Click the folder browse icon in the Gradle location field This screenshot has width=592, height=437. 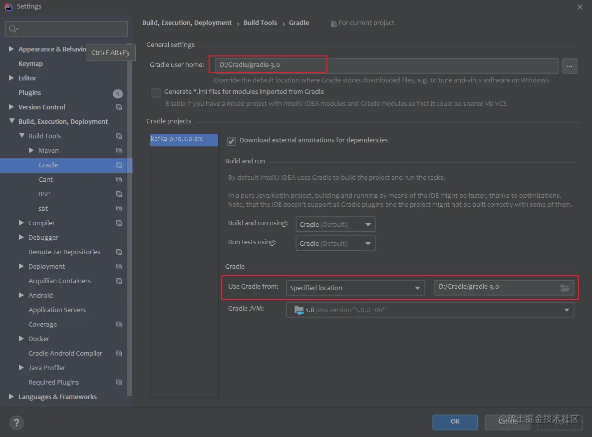(565, 288)
